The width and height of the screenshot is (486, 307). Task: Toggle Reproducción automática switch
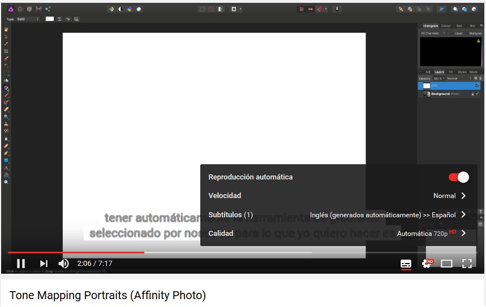click(459, 177)
